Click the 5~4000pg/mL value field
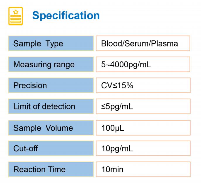The height and width of the screenshot is (184, 201). (143, 64)
